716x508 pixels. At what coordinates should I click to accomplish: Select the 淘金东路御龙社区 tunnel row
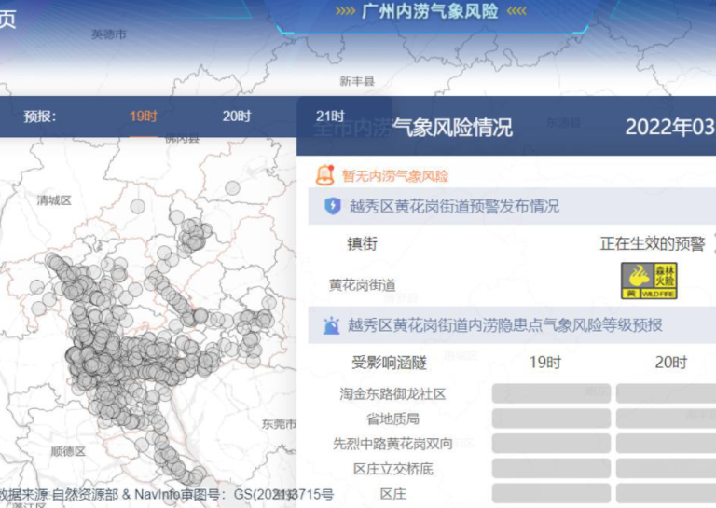[x=392, y=394]
